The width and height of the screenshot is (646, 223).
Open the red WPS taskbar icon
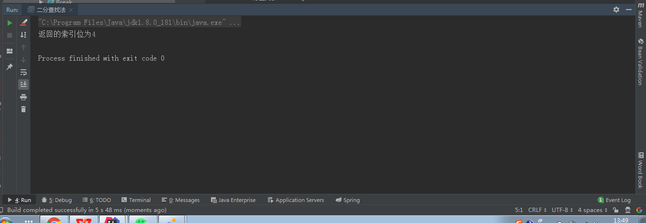pos(84,221)
